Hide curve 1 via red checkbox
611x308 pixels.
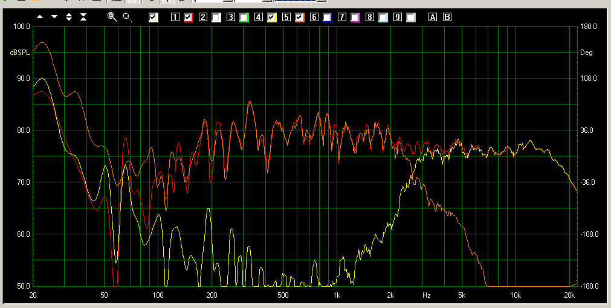point(188,18)
